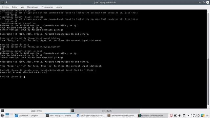
Task: Switch to the 'jose : bash' terminal tab
Action: (x=105, y=111)
